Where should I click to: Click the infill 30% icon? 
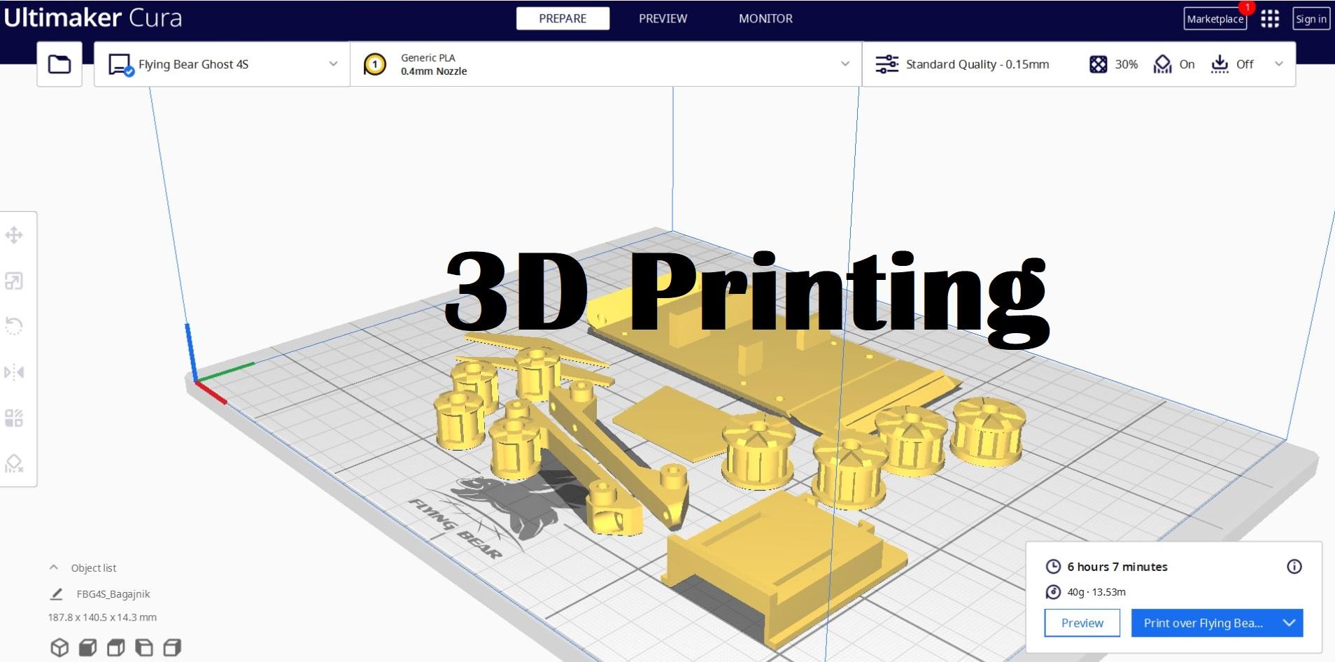coord(1099,64)
